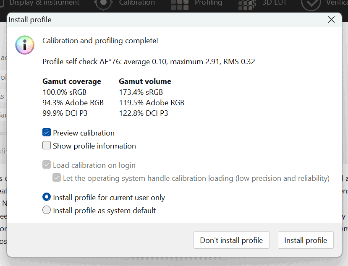
Task: Open Calibration tab in main window
Action: [137, 3]
